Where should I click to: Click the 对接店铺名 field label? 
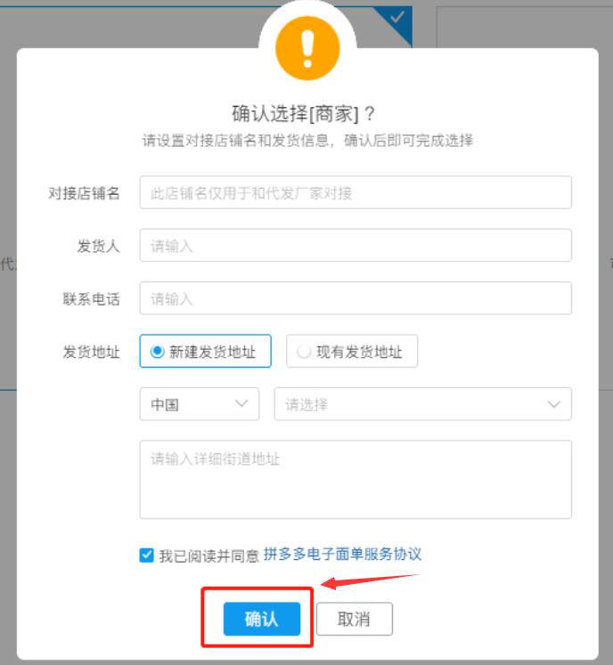[x=84, y=192]
